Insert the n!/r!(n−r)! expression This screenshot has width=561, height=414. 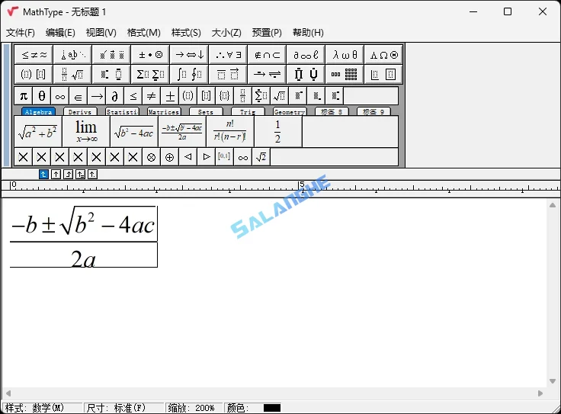click(230, 131)
